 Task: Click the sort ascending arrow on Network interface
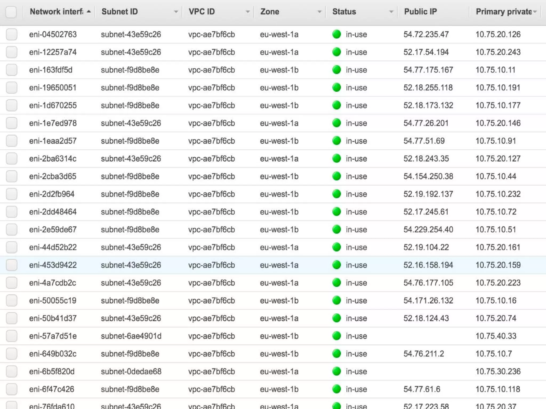(89, 12)
